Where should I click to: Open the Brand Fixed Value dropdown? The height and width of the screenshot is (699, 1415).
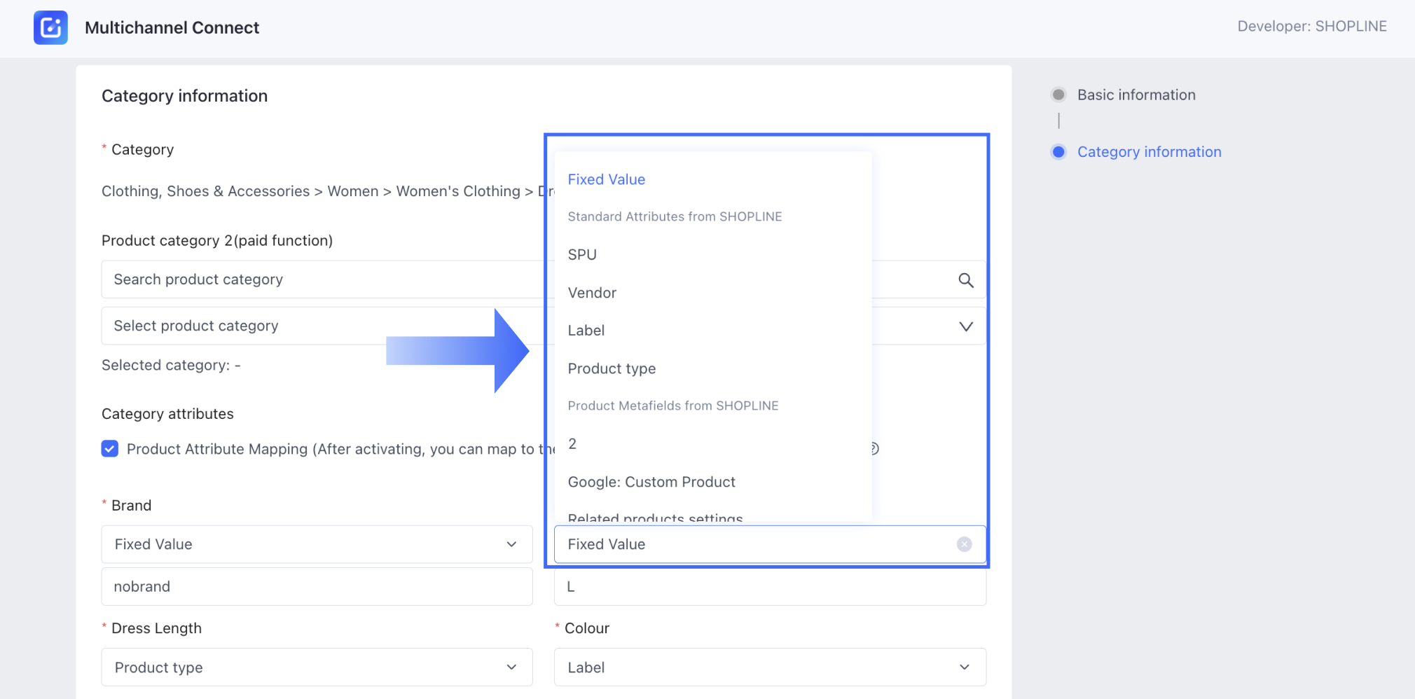click(x=317, y=544)
